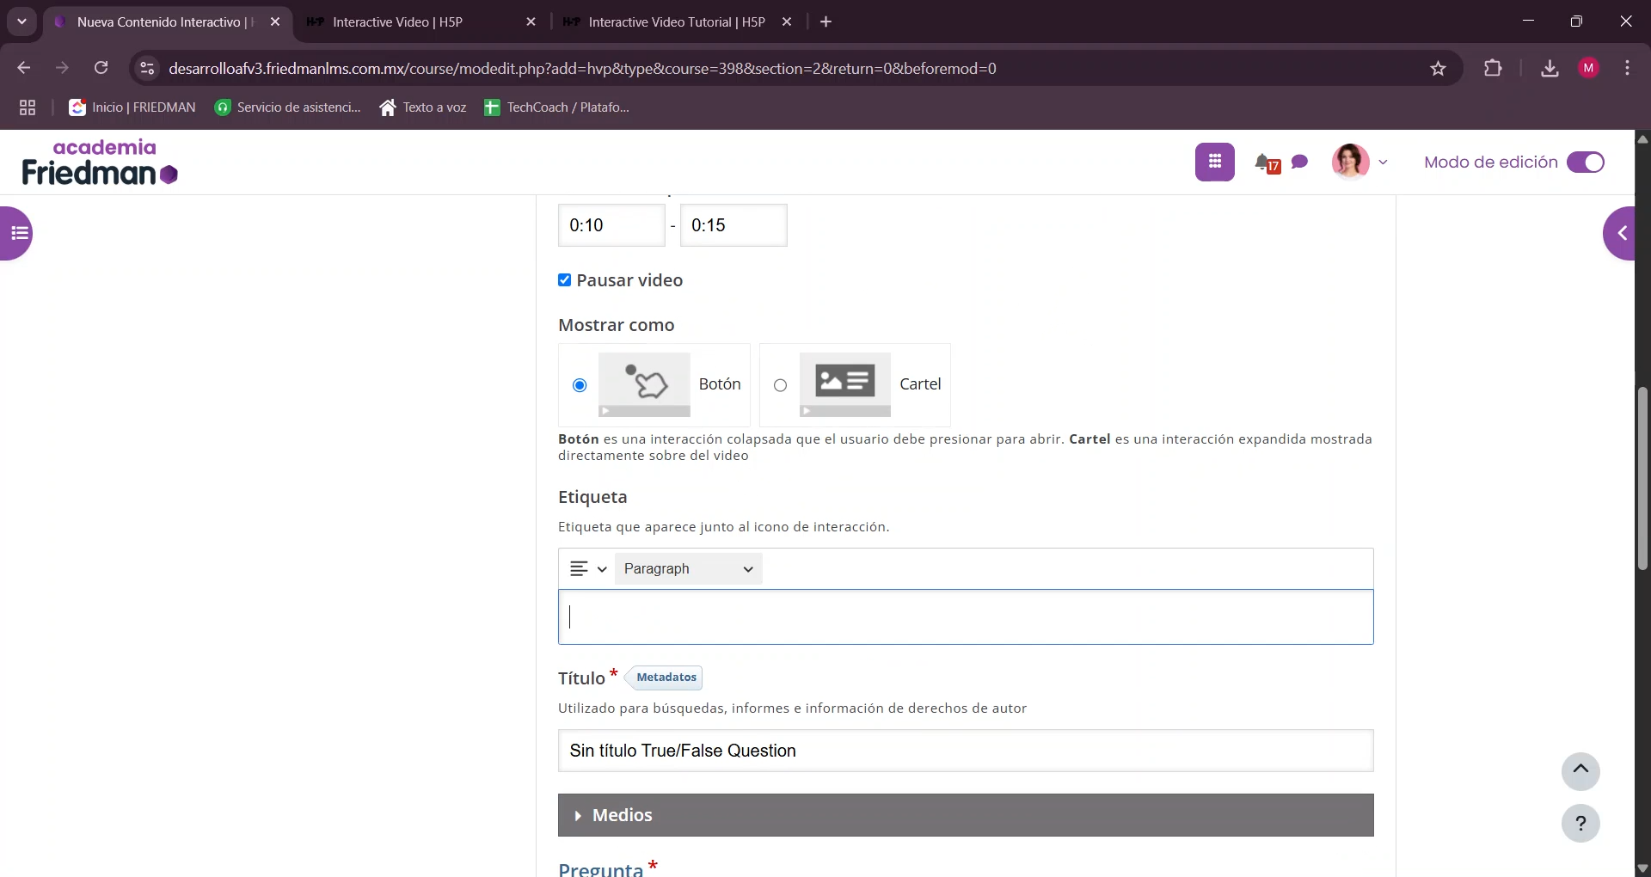Go forward in browser history
Viewport: 1651px width, 877px height.
click(x=62, y=68)
